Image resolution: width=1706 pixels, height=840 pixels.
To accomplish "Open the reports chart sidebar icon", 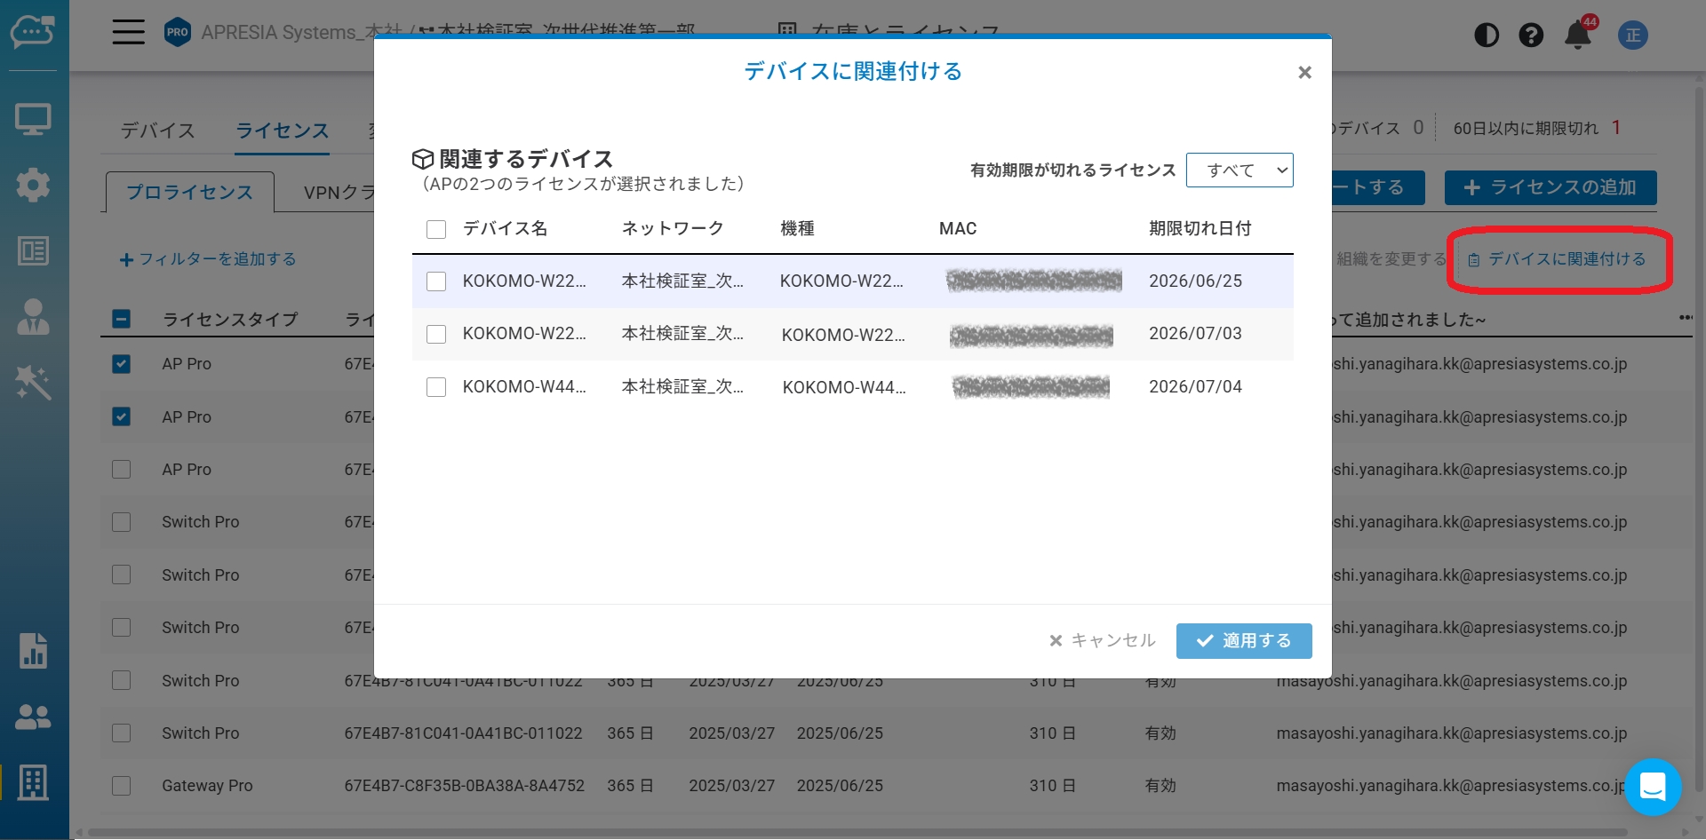I will pyautogui.click(x=33, y=651).
